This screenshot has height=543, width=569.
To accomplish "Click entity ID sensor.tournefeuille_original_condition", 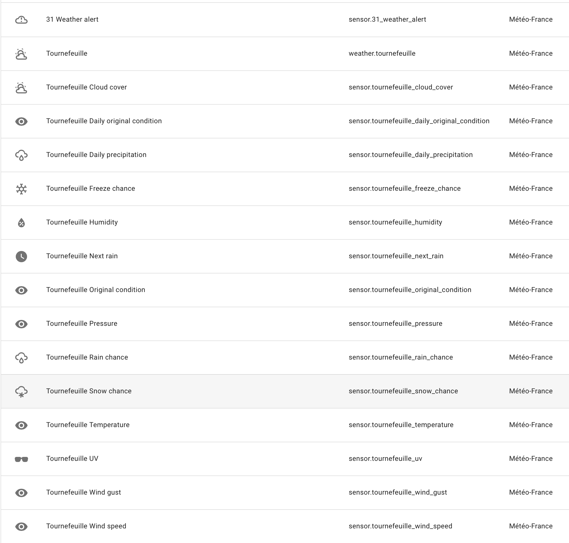I will click(410, 290).
